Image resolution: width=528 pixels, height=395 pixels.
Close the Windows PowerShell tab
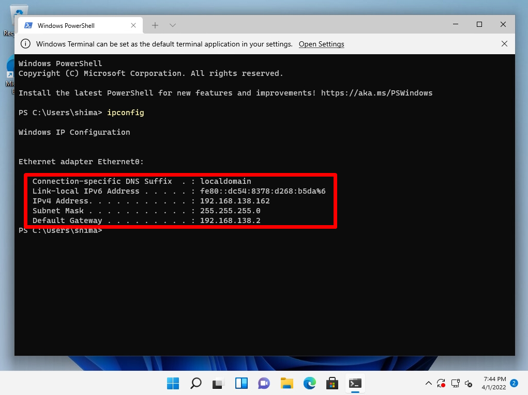click(133, 25)
